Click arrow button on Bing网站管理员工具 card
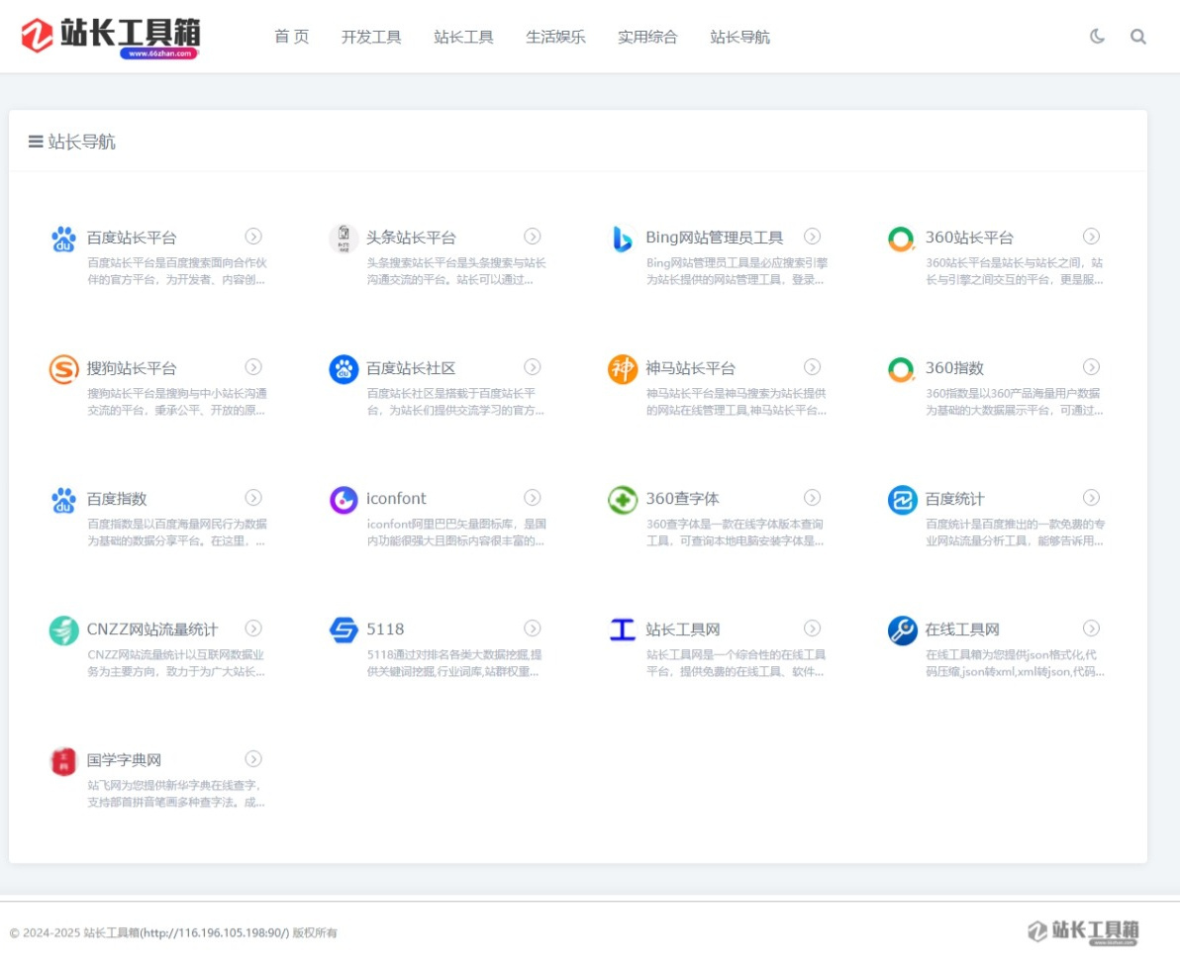Viewport: 1180px width, 969px height. pyautogui.click(x=812, y=237)
